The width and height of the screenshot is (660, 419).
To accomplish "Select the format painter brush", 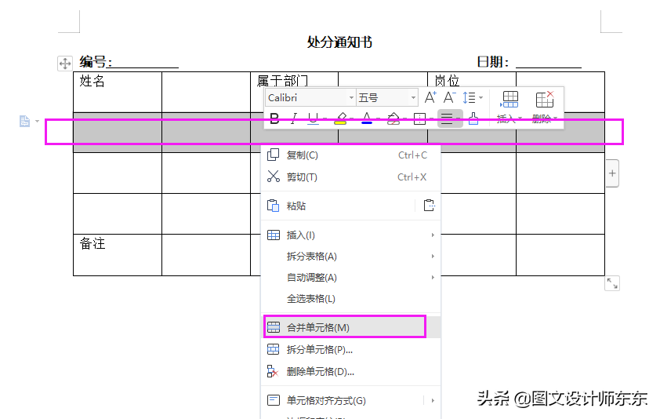I will point(473,118).
